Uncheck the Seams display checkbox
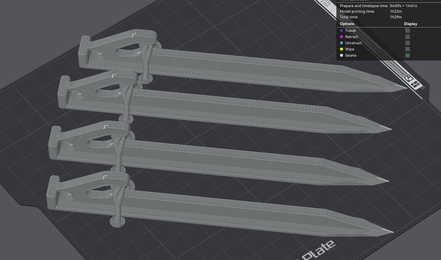Image resolution: width=441 pixels, height=260 pixels. click(408, 55)
